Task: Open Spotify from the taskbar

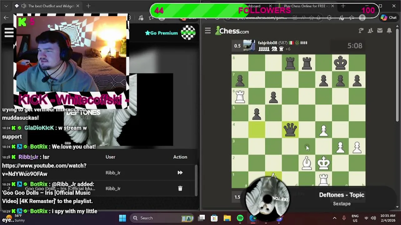Action: (240, 218)
